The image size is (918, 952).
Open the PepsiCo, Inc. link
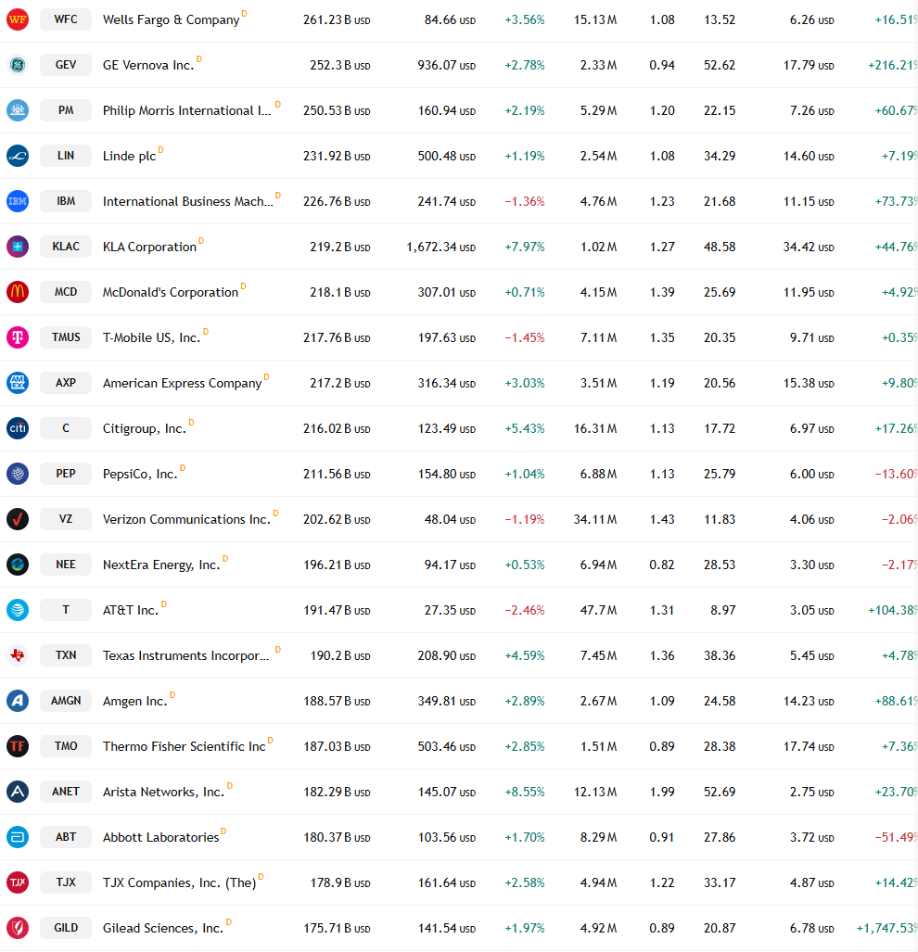[x=140, y=474]
